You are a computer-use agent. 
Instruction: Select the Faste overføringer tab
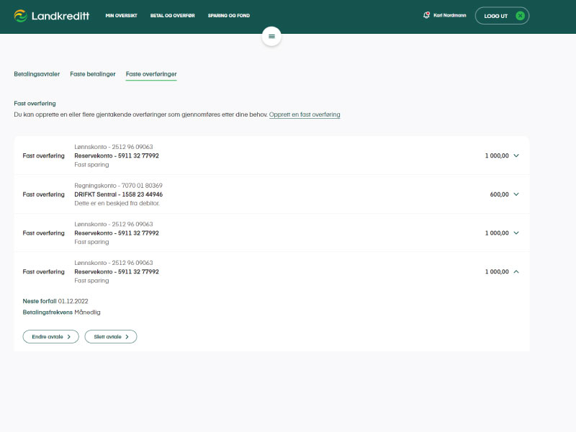(151, 74)
